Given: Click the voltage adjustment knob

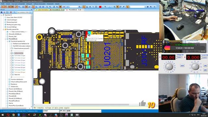Looking at the screenshot, I should pyautogui.click(x=169, y=67).
